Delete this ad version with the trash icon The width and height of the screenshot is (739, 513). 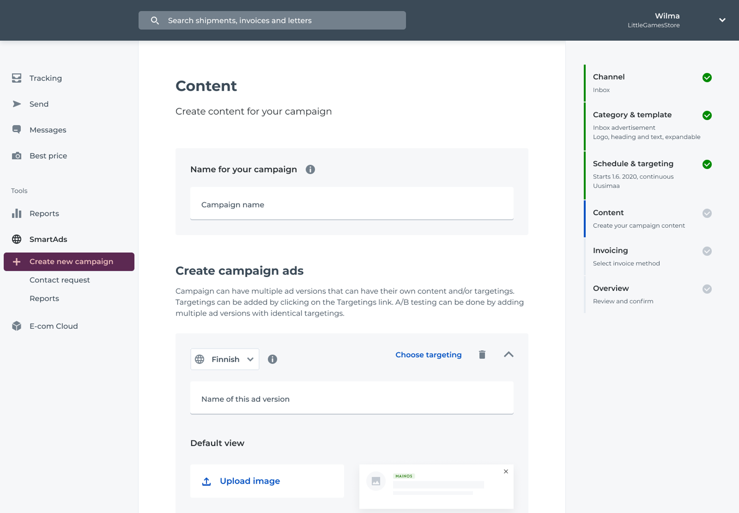[482, 354]
